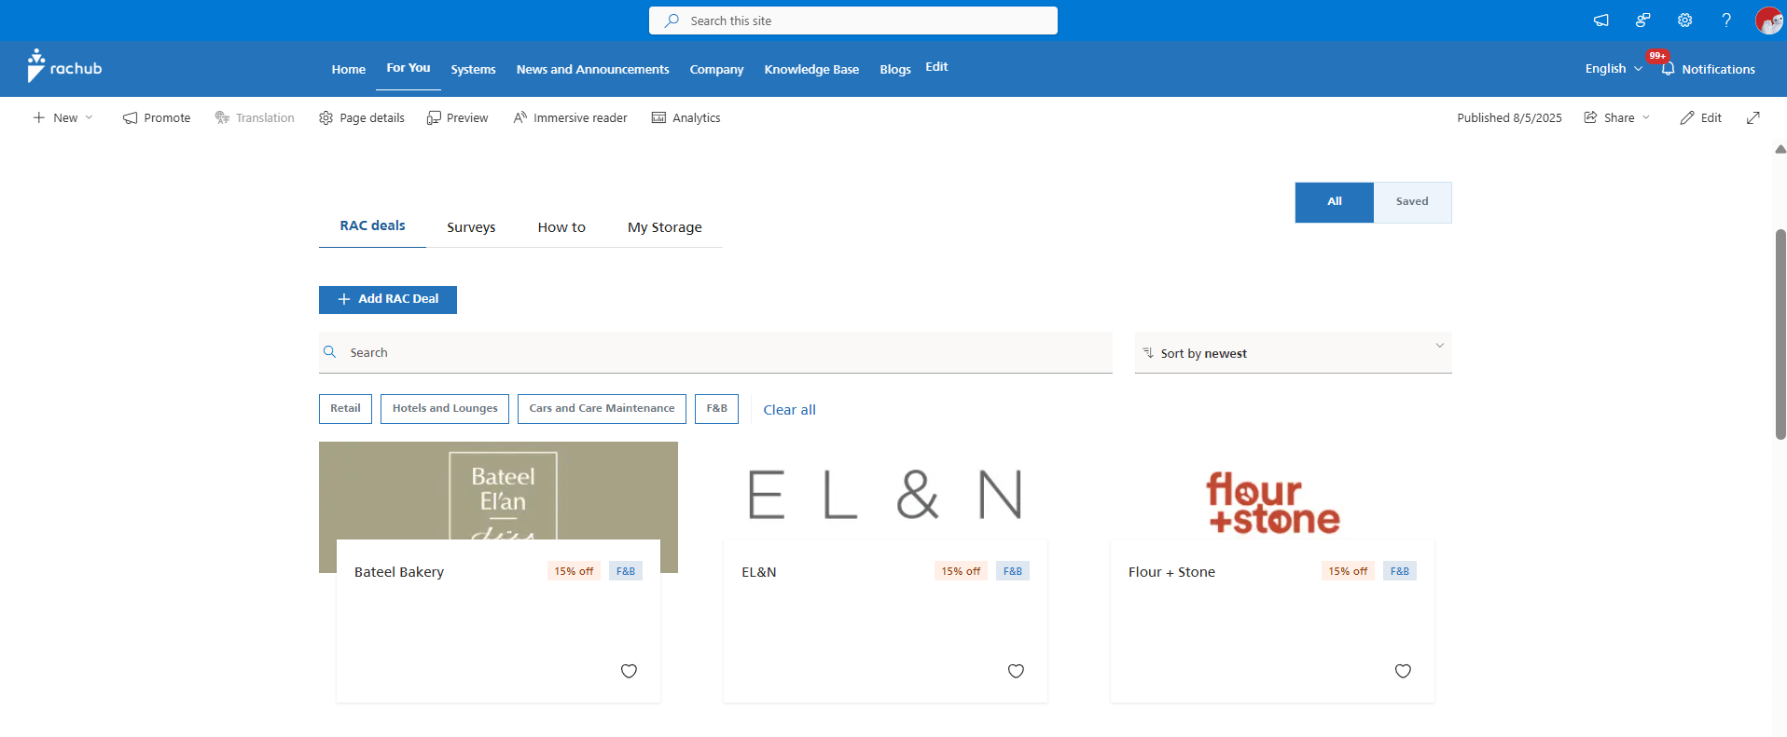Click the 15% off tag on Flour + Stone

point(1348,571)
